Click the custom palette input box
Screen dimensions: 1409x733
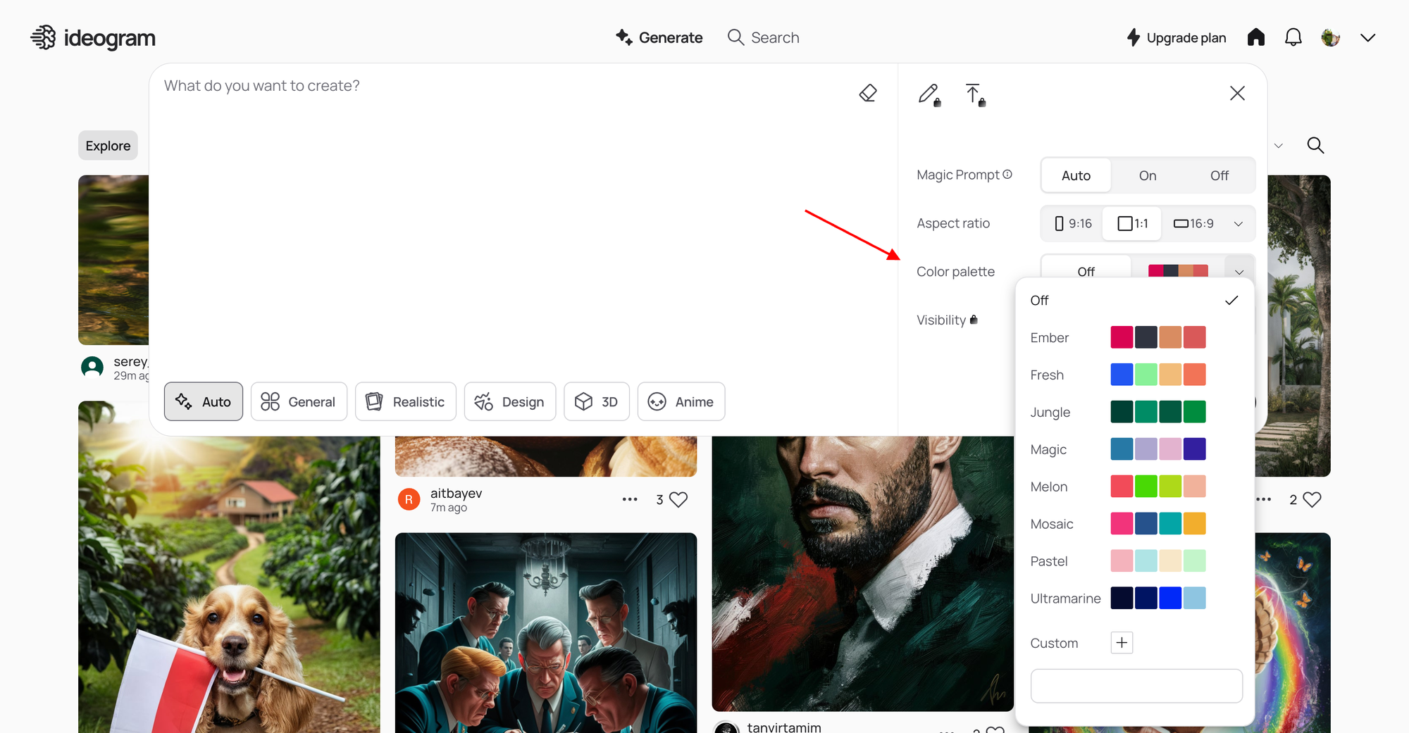click(x=1136, y=686)
